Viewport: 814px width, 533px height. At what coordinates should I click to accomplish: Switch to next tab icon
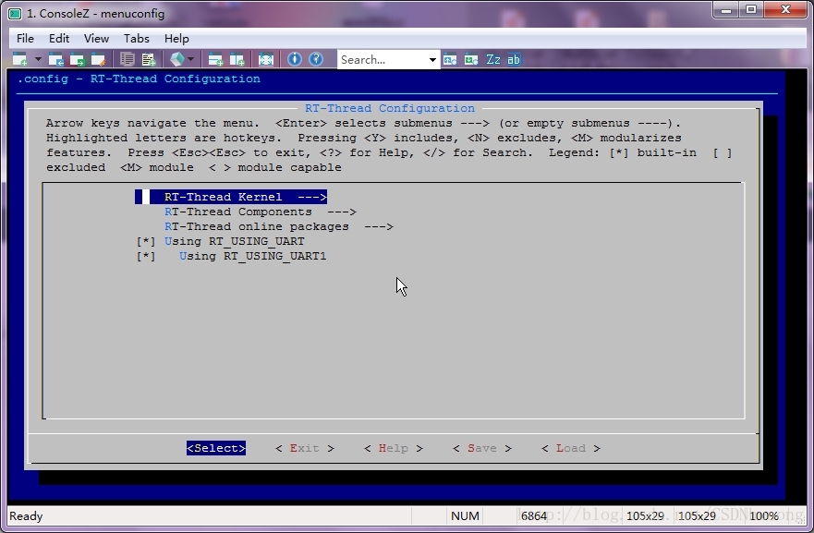[x=77, y=59]
